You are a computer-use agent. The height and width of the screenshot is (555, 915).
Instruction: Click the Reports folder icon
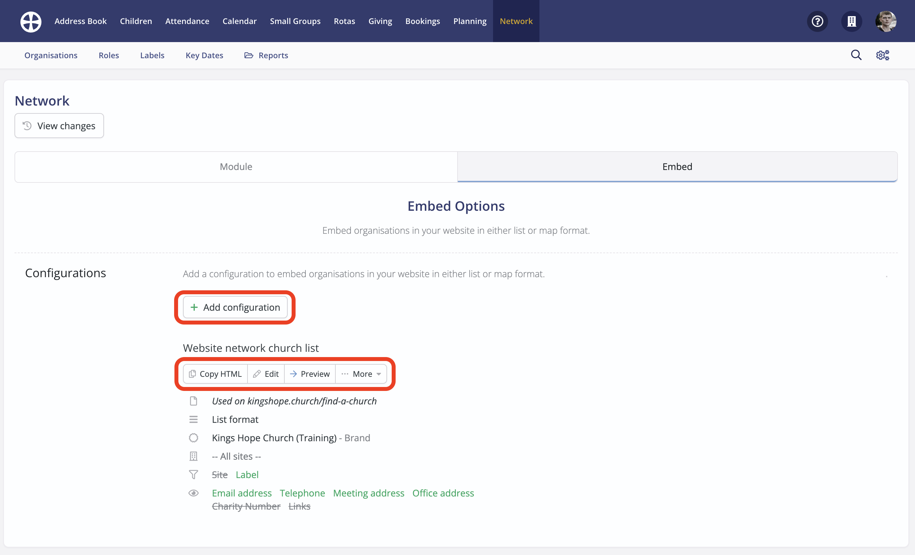249,55
